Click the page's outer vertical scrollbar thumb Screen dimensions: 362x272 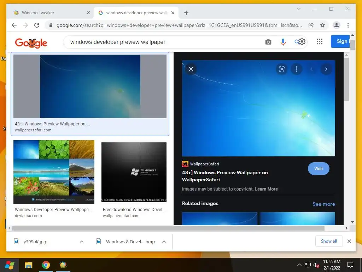pos(352,45)
